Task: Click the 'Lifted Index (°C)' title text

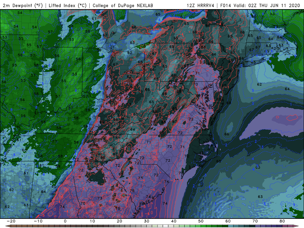Action: pos(68,5)
